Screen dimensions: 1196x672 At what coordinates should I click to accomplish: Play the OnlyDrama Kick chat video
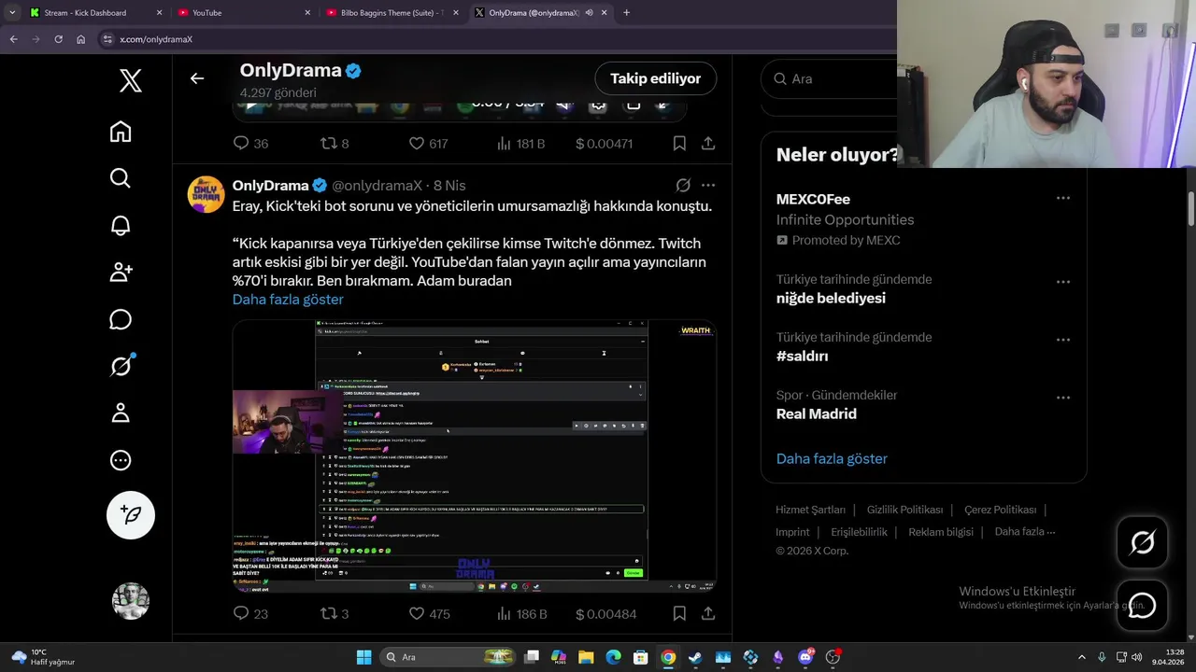pos(475,455)
